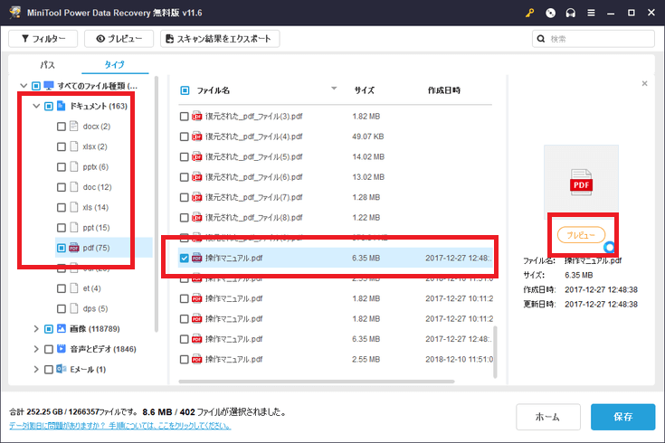Click the 音声とビデオ media category icon
The width and height of the screenshot is (665, 443).
pos(62,348)
